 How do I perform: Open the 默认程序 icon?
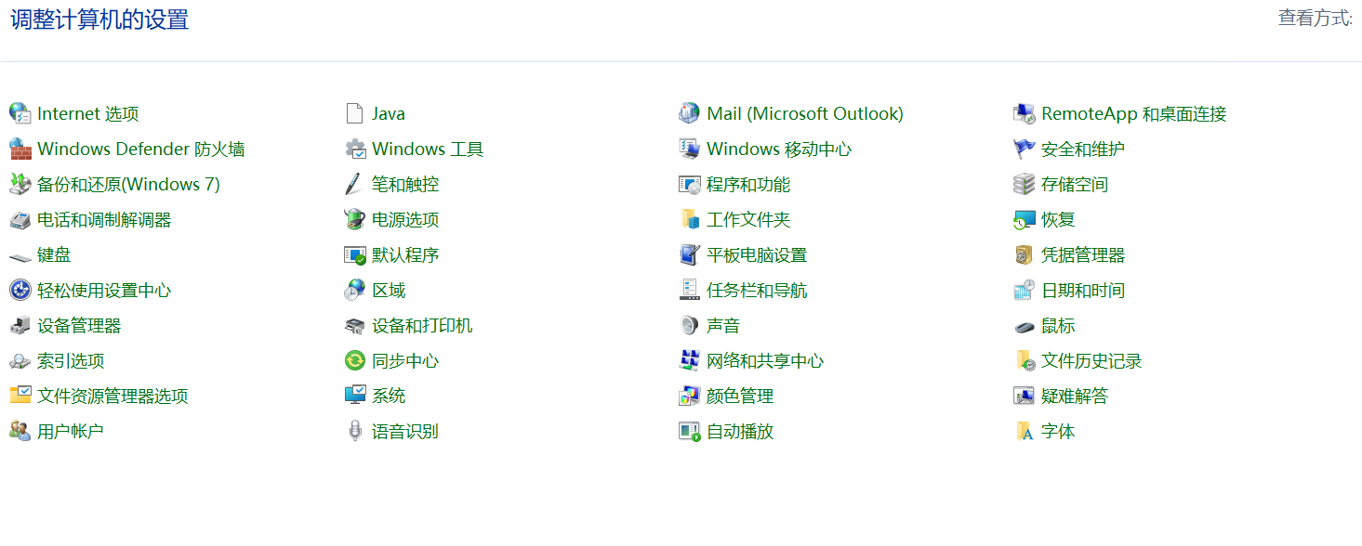[355, 254]
